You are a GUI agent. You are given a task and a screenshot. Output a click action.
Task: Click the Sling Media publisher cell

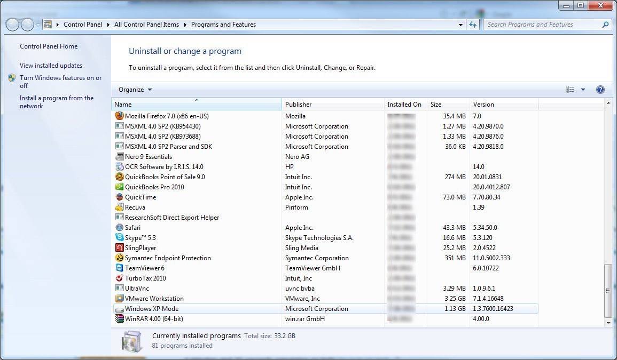301,247
